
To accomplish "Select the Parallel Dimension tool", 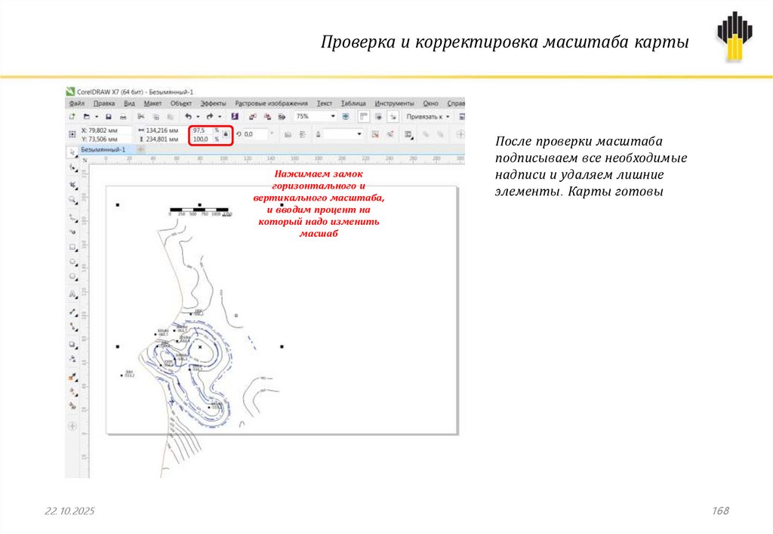I will [72, 311].
